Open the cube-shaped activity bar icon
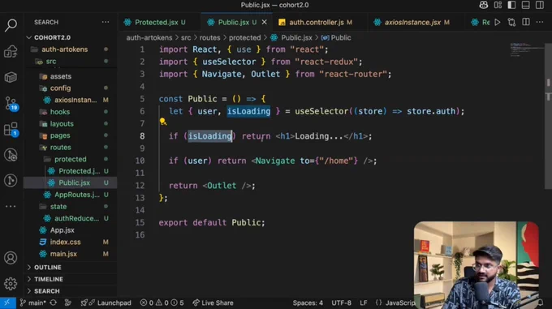Viewport: 552px width, 309px height. pos(11,77)
